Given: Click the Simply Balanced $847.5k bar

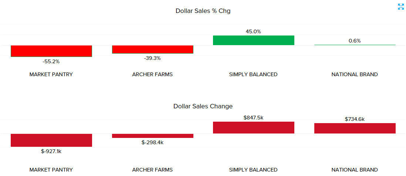Looking at the screenshot, I should pos(254,128).
